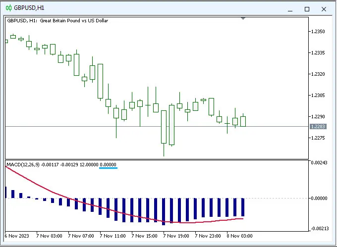Minimize the GBPUSD,H1 chart window

pos(290,9)
